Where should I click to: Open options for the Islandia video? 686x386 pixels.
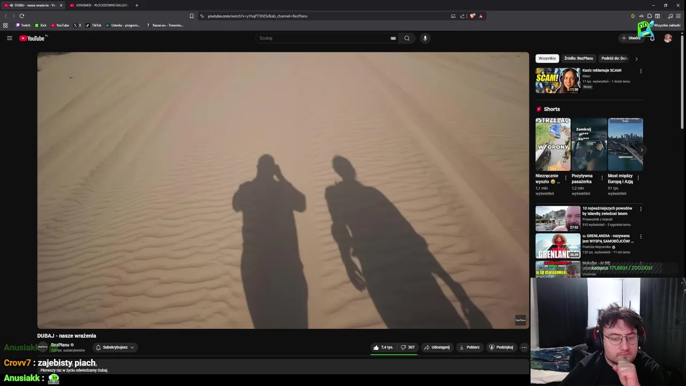[640, 209]
